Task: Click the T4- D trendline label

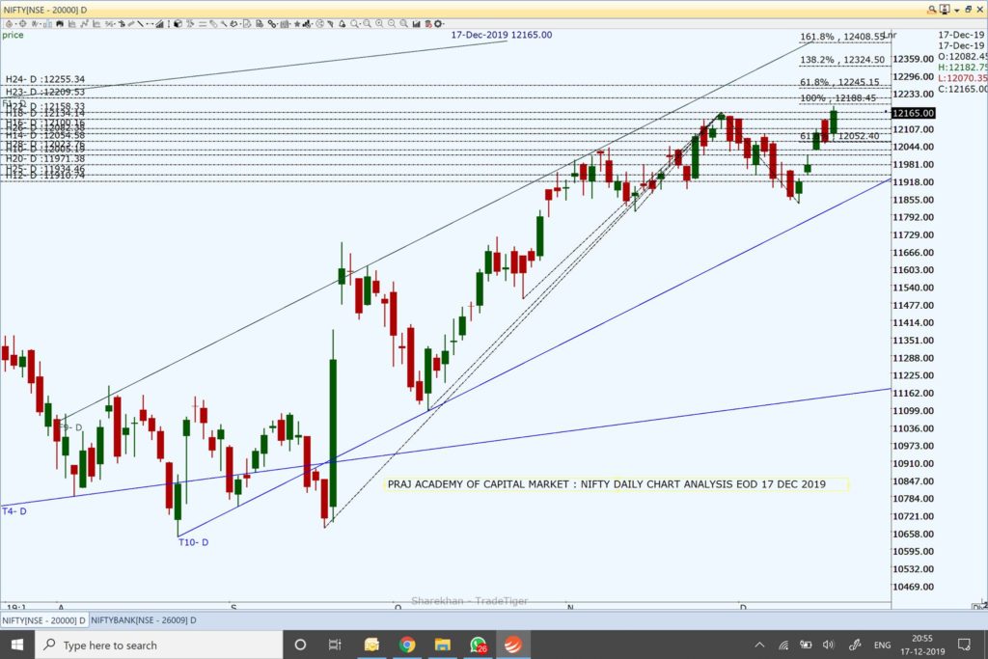Action: click(x=14, y=511)
